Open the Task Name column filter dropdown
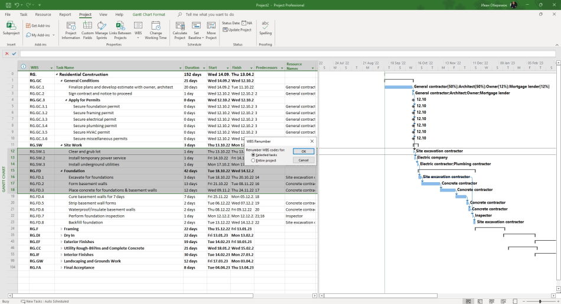 coord(180,68)
